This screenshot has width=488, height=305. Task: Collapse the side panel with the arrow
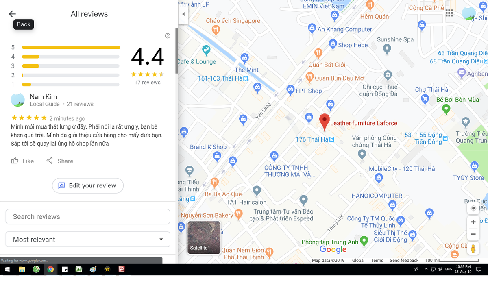tap(183, 14)
